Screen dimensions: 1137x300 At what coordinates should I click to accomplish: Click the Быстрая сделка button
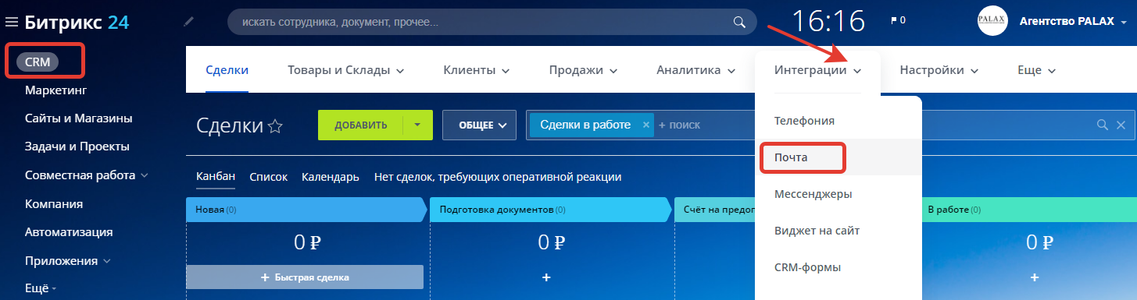point(305,277)
